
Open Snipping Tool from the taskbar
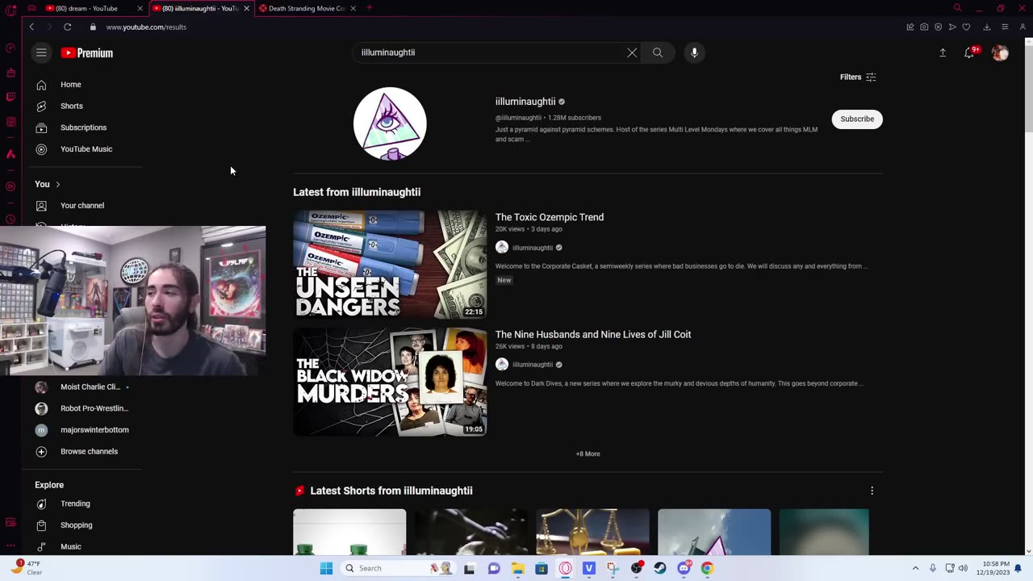[x=613, y=568]
